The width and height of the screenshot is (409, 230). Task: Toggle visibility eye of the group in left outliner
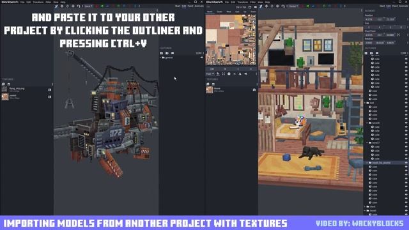click(x=202, y=57)
